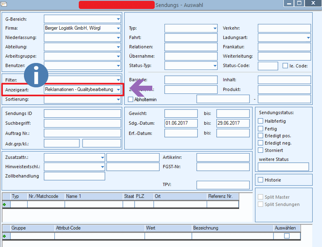The width and height of the screenshot is (322, 247).
Task: Check the Halbfertig status box
Action: click(260, 121)
